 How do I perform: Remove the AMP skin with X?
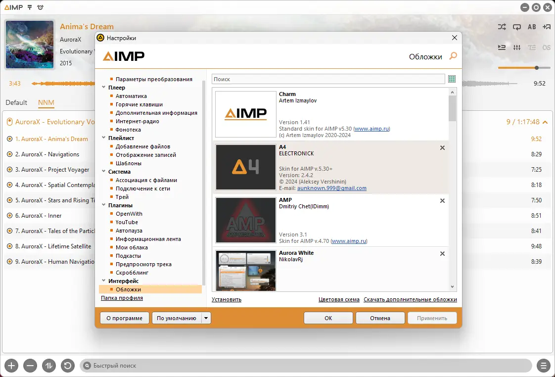pos(442,201)
